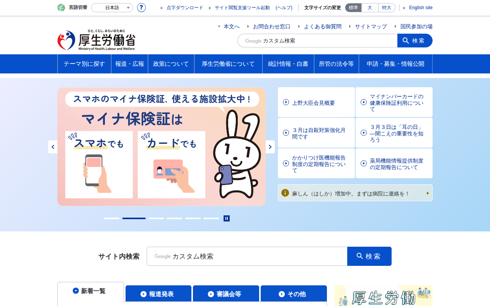Open the テーマ別に探す menu
This screenshot has height=306, width=490.
point(84,64)
